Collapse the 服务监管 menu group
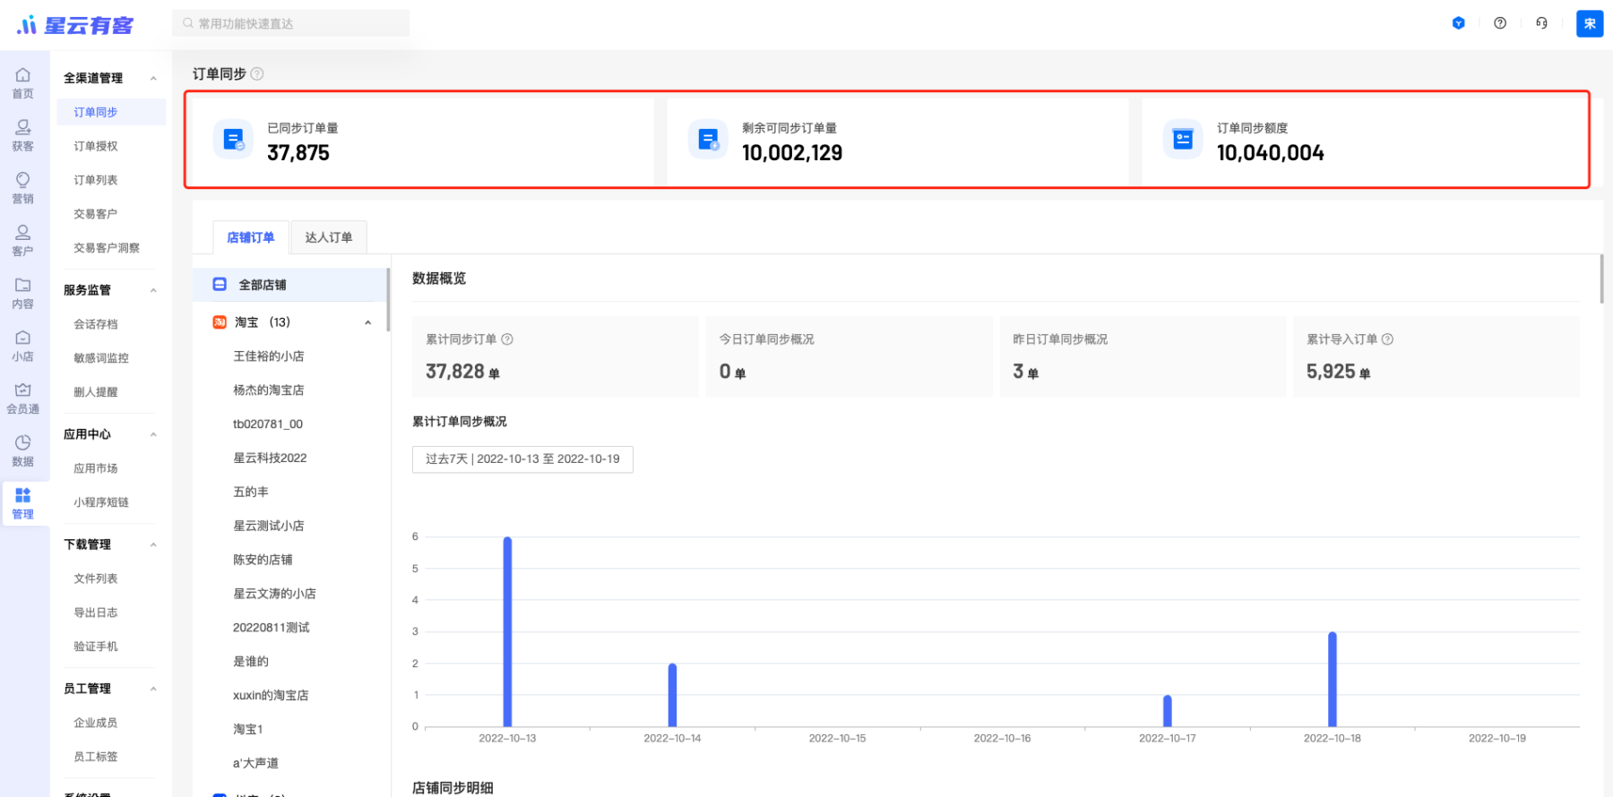Viewport: 1613px width, 797px height. tap(153, 290)
